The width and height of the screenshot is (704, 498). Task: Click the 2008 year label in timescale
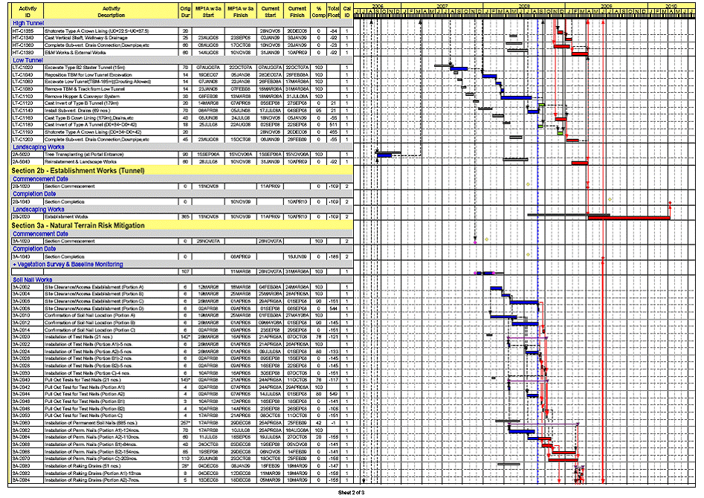coord(524,4)
